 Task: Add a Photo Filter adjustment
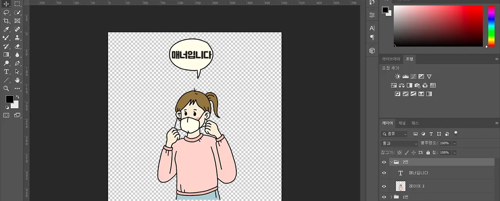[x=417, y=85]
